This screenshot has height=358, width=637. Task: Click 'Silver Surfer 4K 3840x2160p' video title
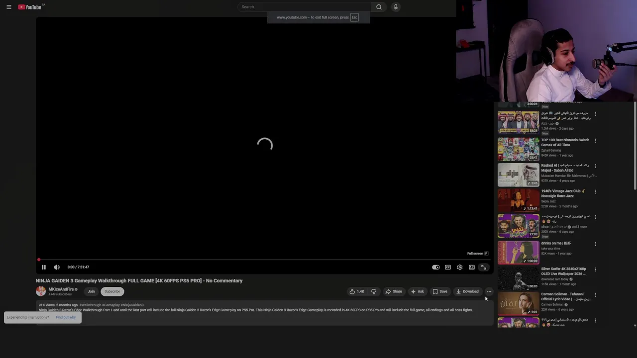coord(564,271)
